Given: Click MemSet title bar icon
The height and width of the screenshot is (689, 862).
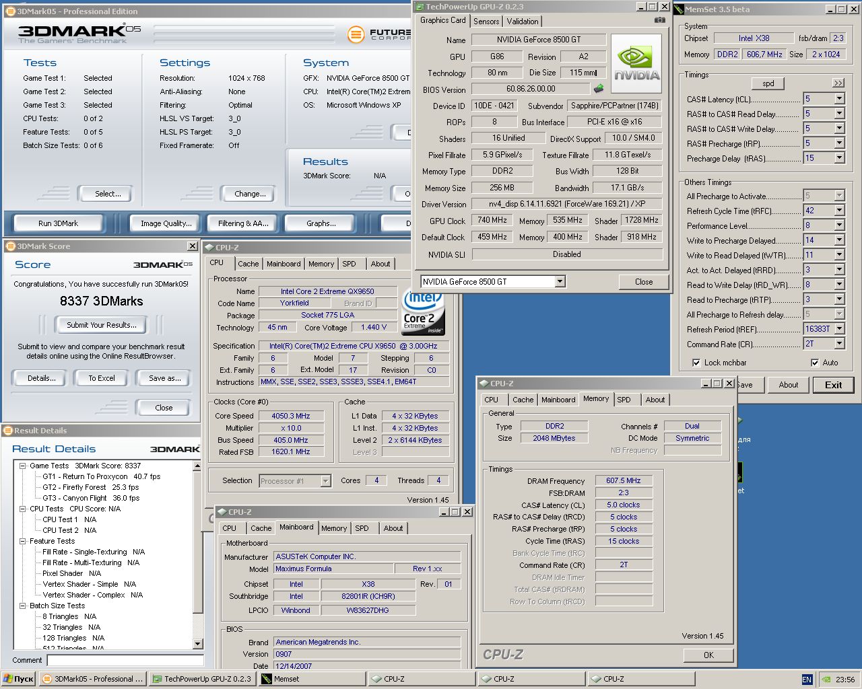Looking at the screenshot, I should [679, 9].
